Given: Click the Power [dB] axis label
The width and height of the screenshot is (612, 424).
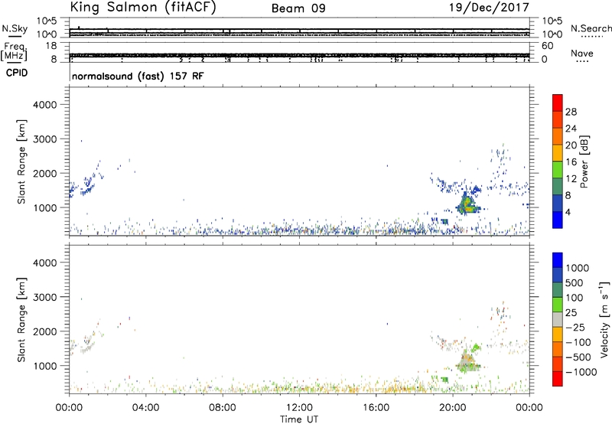Looking at the screenshot, I should (x=584, y=161).
